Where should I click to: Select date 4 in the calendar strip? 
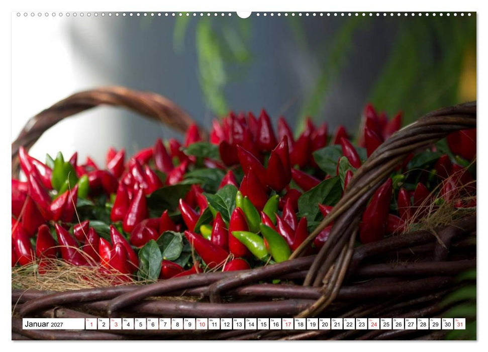[128, 324]
